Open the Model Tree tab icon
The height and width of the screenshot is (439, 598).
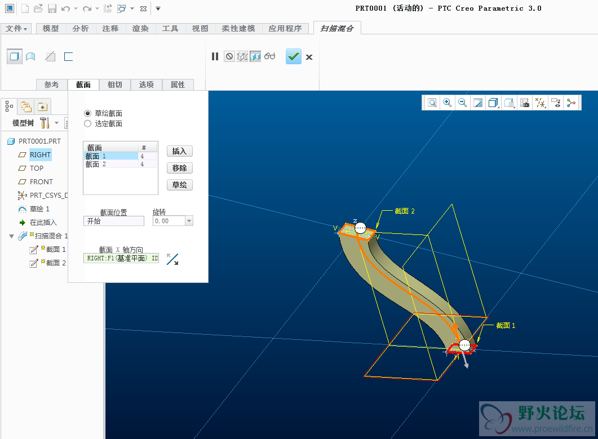point(9,107)
